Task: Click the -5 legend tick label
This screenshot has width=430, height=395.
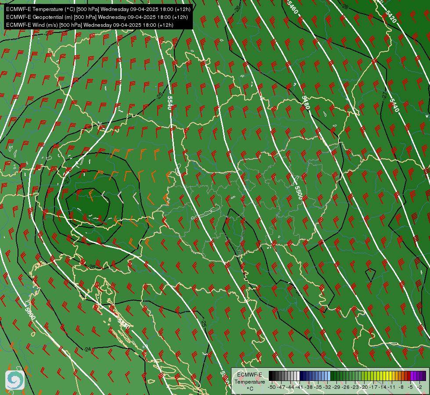Action: [x=410, y=387]
